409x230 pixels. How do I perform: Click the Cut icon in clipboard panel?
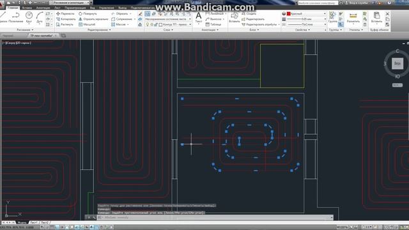[387, 13]
